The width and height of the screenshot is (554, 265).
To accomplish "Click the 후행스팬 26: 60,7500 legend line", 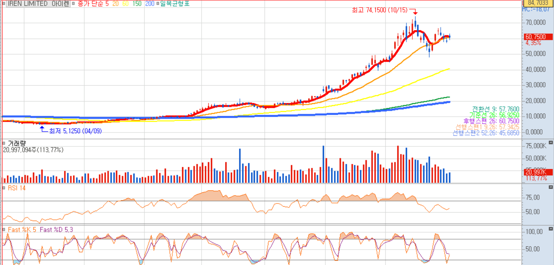I will [x=491, y=121].
